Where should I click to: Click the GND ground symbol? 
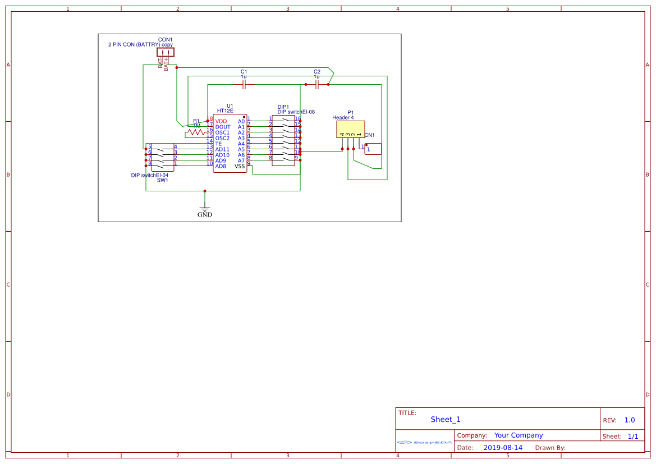[205, 209]
